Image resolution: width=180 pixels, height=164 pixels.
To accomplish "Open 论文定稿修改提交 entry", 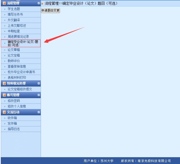I will point(21,89).
